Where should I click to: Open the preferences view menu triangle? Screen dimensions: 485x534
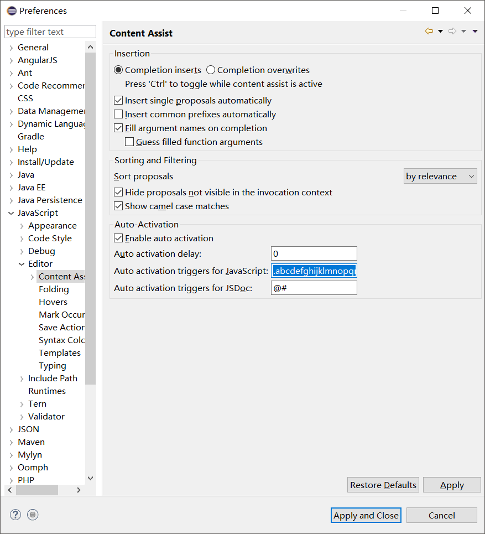475,32
